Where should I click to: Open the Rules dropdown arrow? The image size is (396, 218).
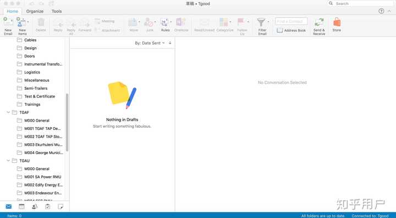coord(170,22)
